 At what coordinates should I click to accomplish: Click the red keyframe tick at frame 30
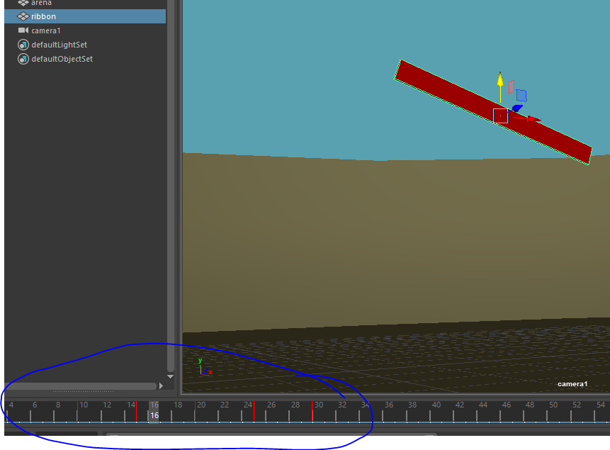tap(312, 411)
